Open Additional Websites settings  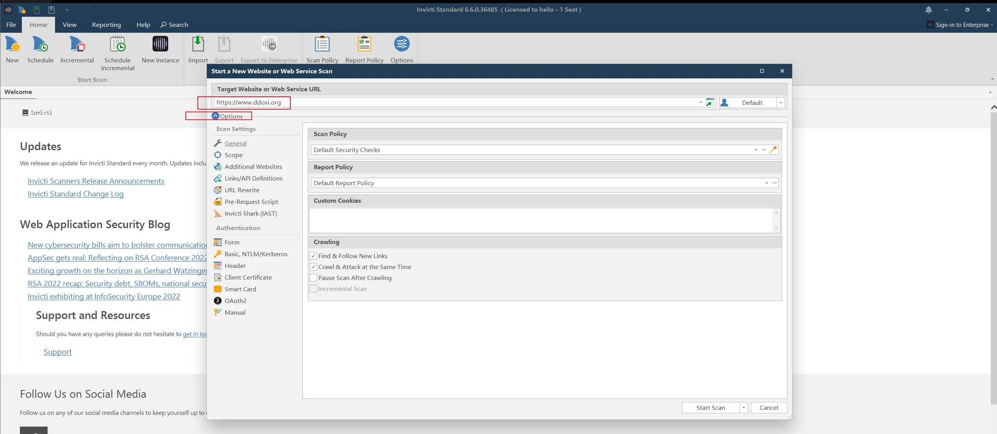(x=253, y=167)
